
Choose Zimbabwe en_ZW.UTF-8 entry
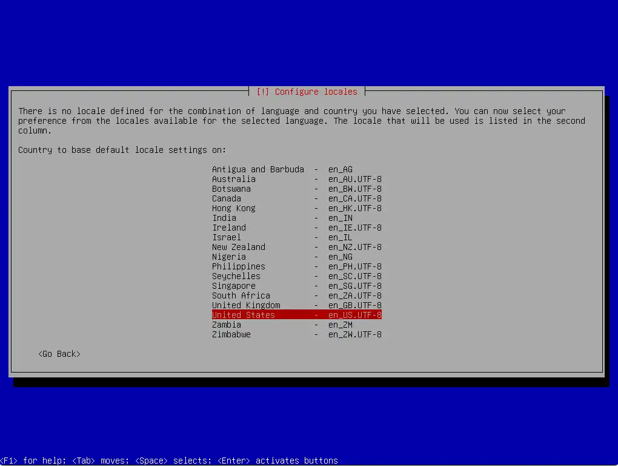pos(296,334)
